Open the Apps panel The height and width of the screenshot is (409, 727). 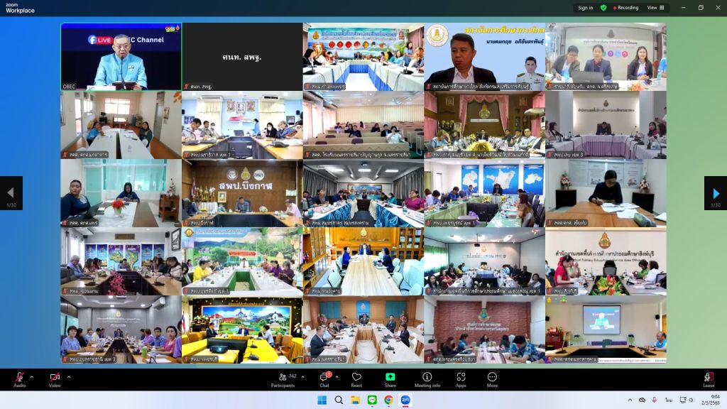pos(461,379)
